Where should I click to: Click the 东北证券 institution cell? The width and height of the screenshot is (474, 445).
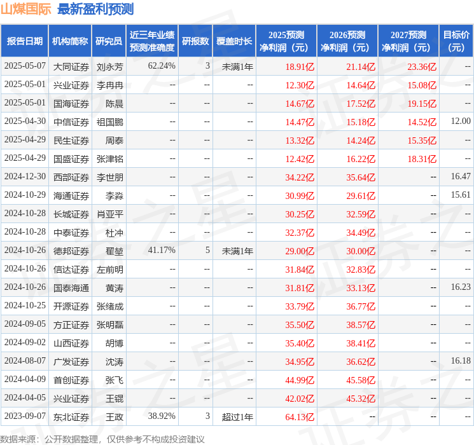71,417
